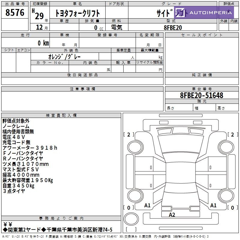The image size is (240, 240).
Task: Select the リサイクル預託金 header
Action: pyautogui.click(x=149, y=62)
